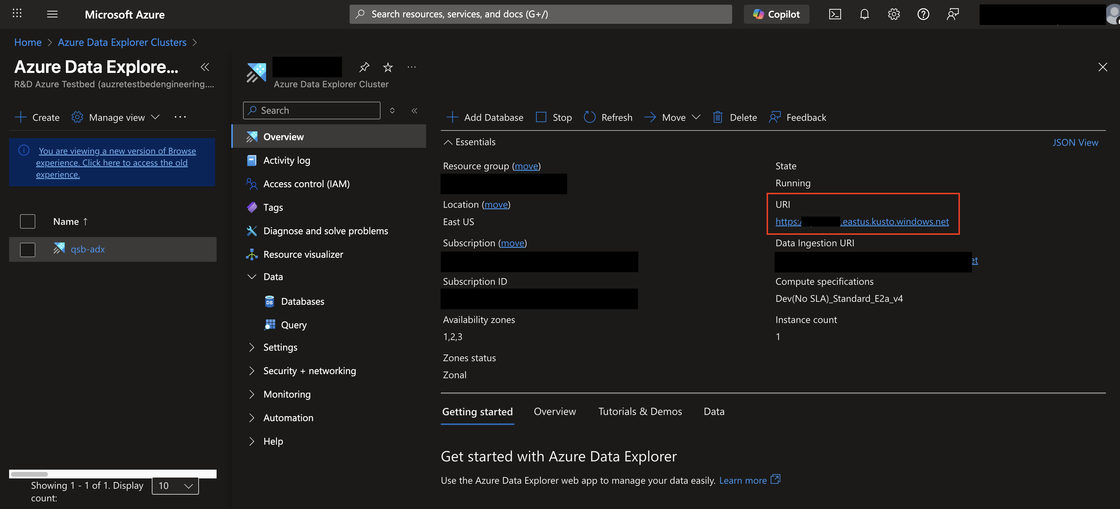The width and height of the screenshot is (1120, 509).
Task: Open the Azure portal apps grid icon
Action: click(x=17, y=14)
